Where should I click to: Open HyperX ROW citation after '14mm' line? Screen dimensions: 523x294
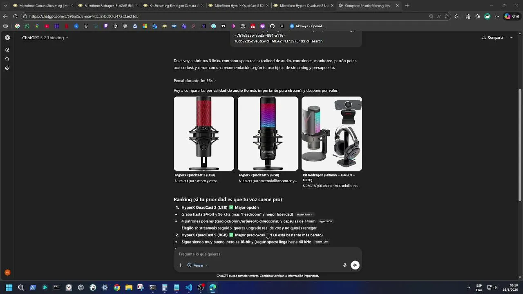pyautogui.click(x=326, y=221)
